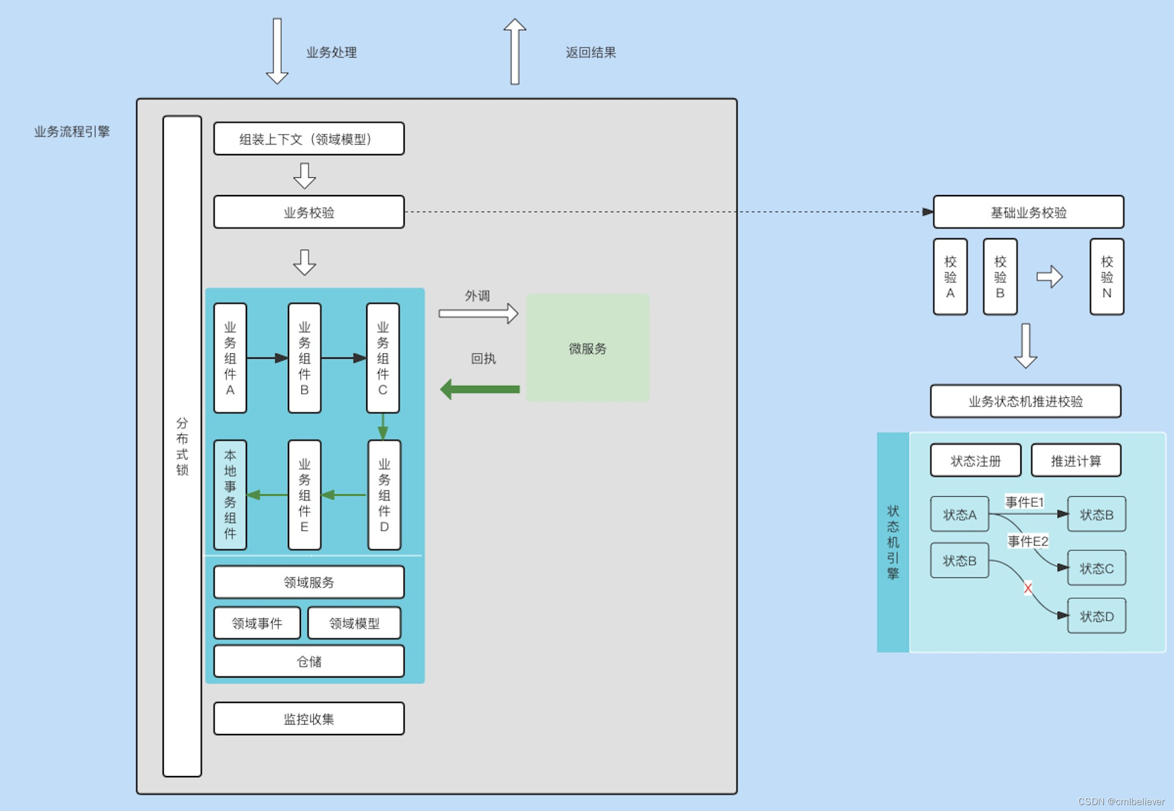The height and width of the screenshot is (811, 1174).
Task: Click the up arrow beside 返回结果
Action: [x=515, y=52]
